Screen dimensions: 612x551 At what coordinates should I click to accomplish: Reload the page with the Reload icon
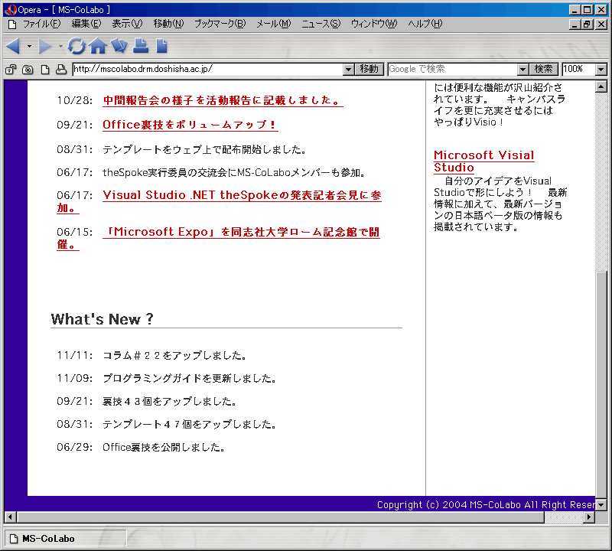coord(76,46)
